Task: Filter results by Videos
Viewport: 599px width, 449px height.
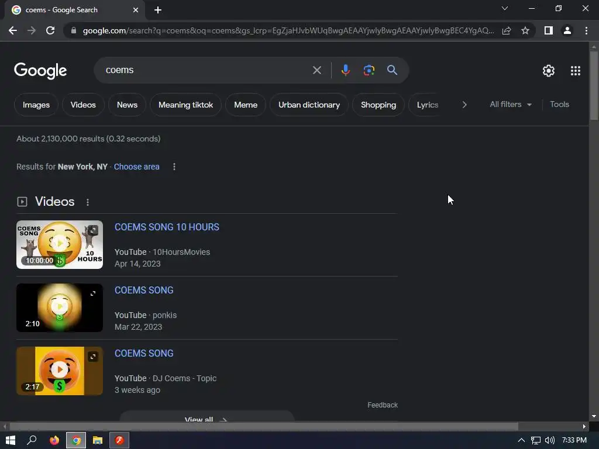Action: (83, 105)
